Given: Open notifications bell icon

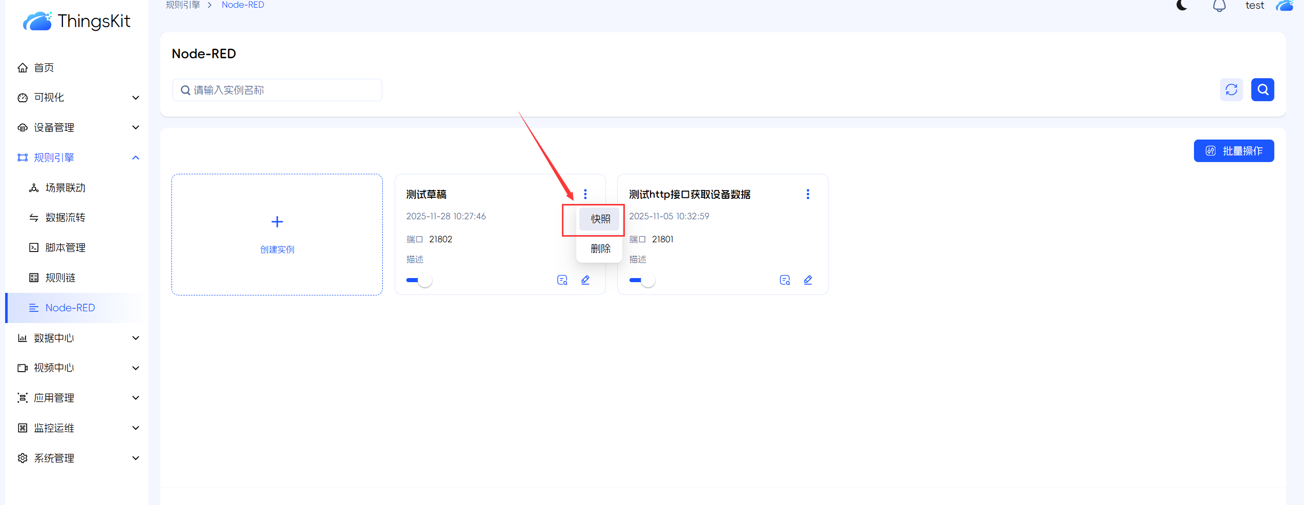Looking at the screenshot, I should point(1219,6).
